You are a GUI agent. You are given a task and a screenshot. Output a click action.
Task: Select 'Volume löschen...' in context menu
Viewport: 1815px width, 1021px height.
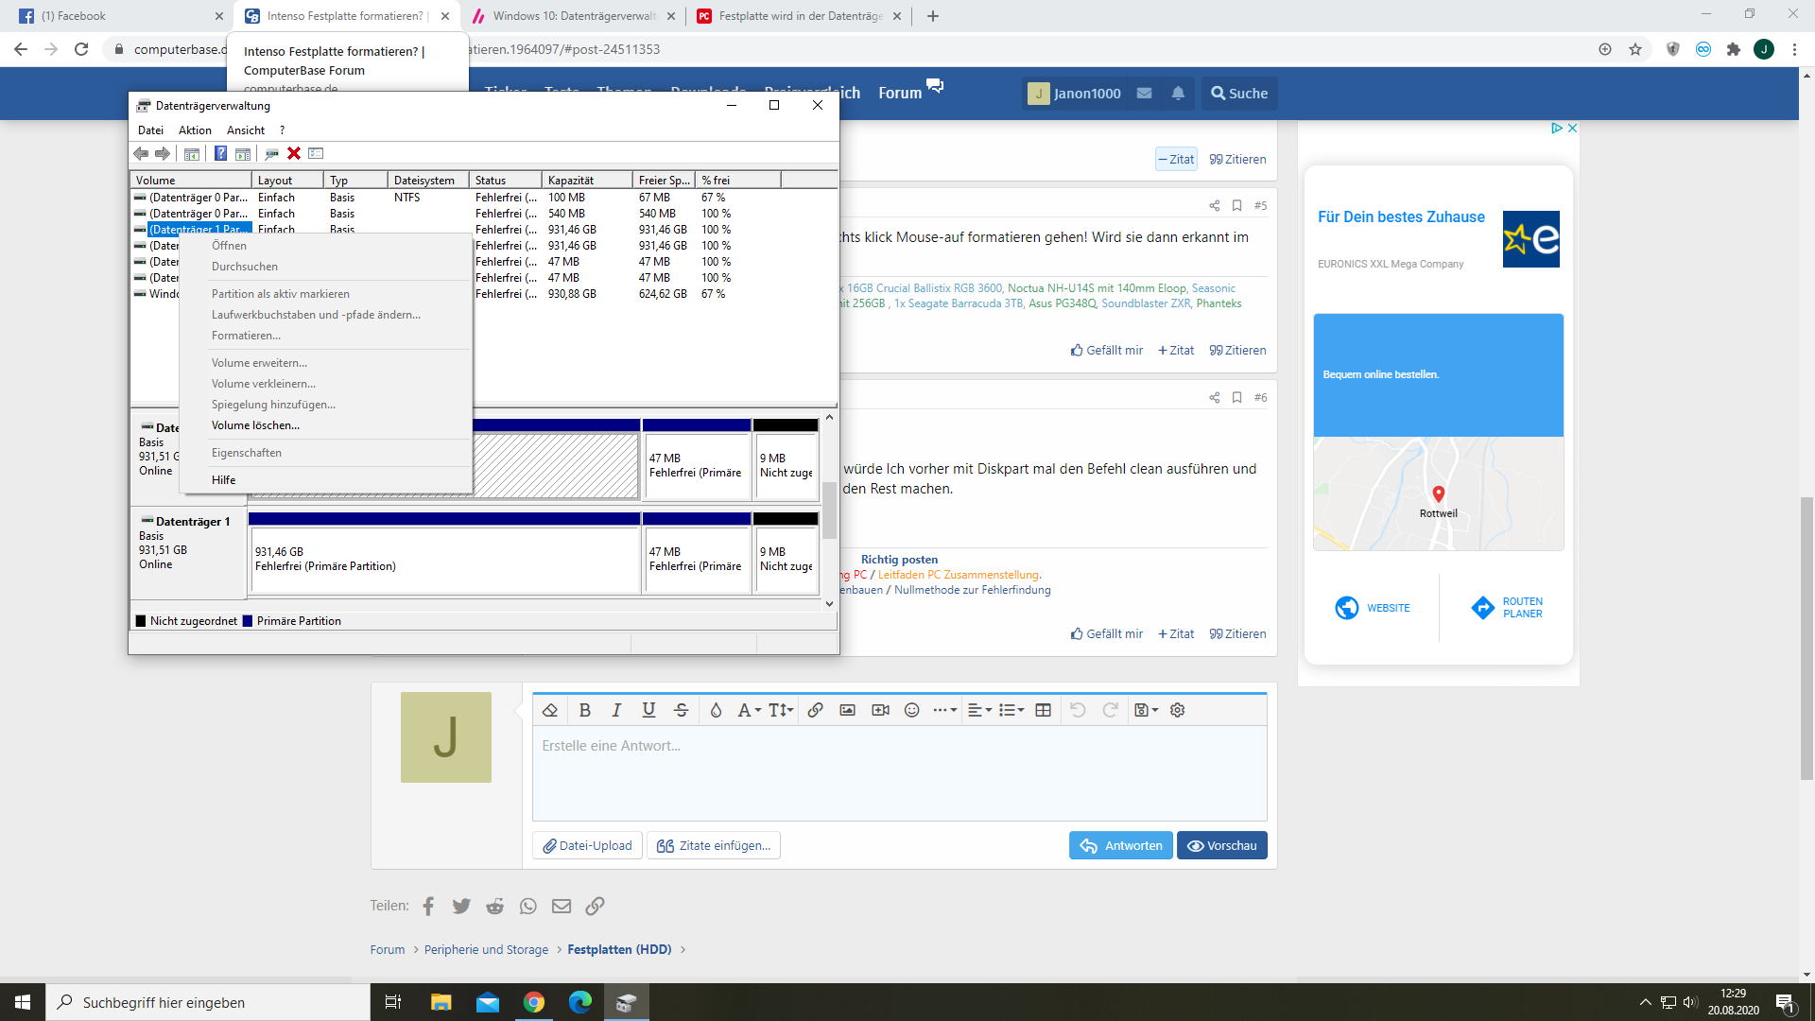tap(255, 425)
